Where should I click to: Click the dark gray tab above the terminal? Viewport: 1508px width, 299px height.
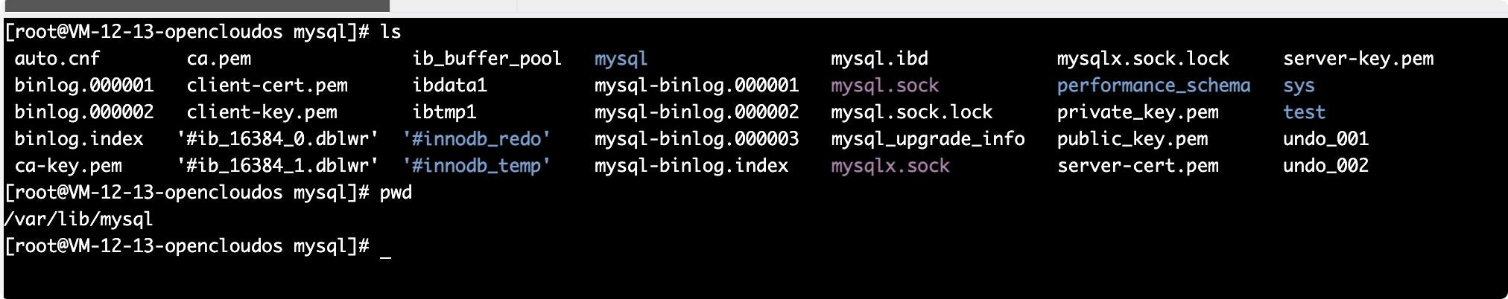tap(195, 6)
